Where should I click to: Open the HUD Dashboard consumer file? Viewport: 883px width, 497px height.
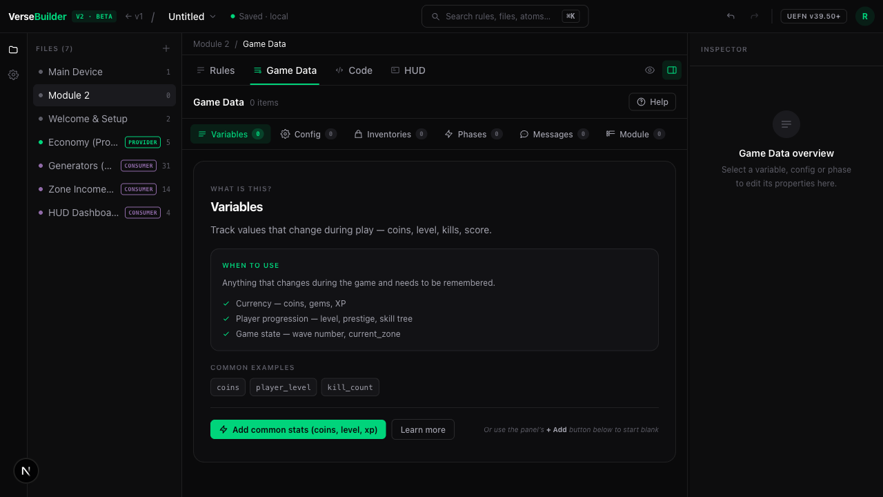[104, 213]
